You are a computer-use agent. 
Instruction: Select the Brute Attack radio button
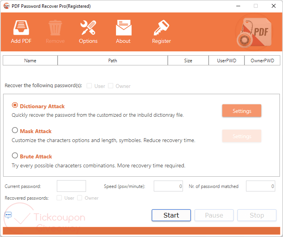(15, 155)
